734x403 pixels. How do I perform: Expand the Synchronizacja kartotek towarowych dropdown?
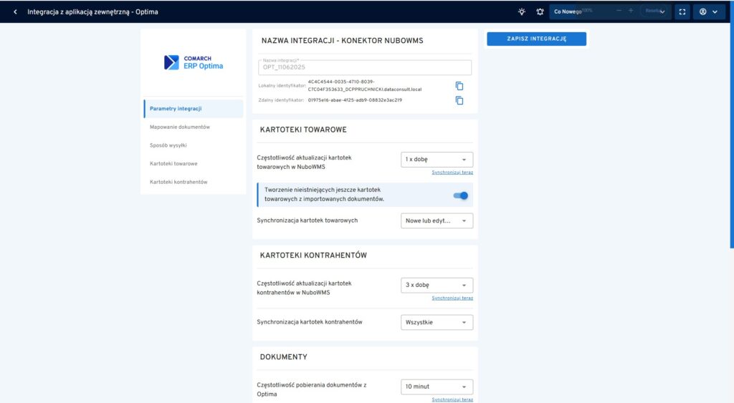click(437, 221)
